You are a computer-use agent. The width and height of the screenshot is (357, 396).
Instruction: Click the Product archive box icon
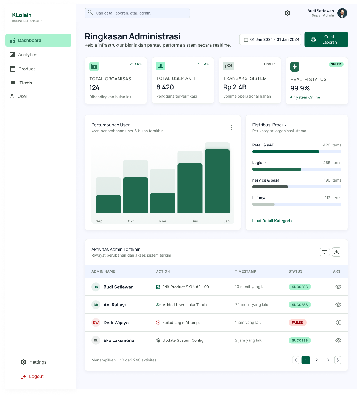pos(13,69)
